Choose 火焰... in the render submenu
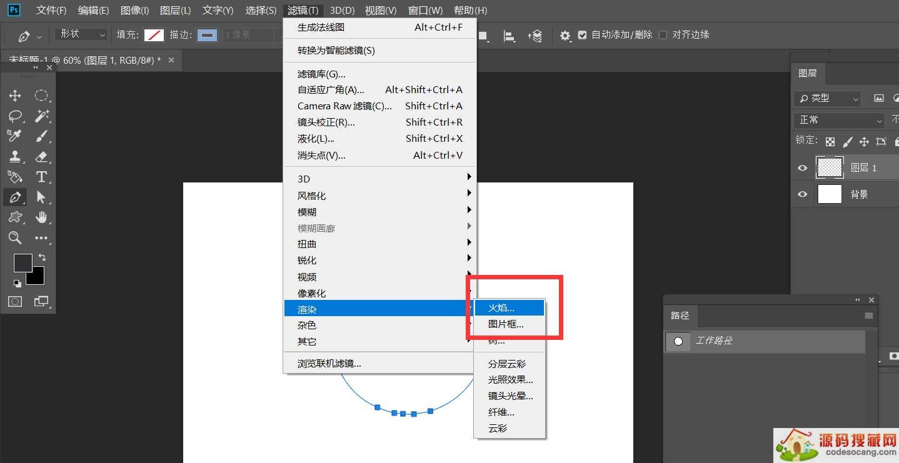Image resolution: width=899 pixels, height=463 pixels. (x=510, y=308)
